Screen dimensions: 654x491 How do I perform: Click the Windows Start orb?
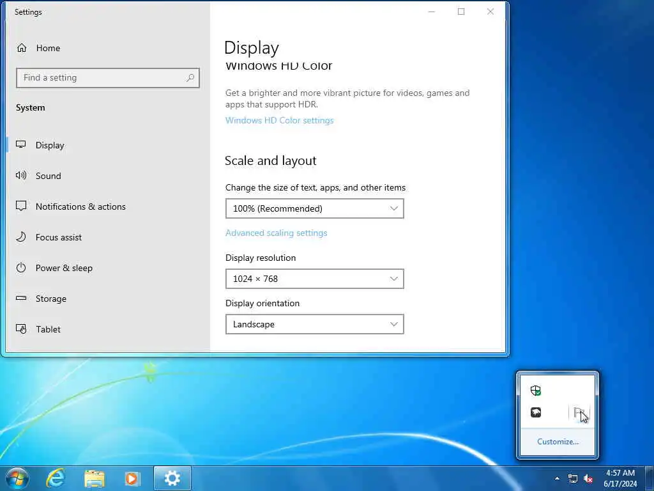click(17, 478)
